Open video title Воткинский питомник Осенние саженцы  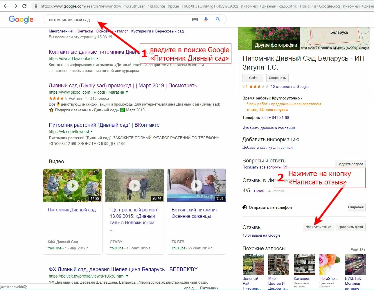tap(195, 213)
